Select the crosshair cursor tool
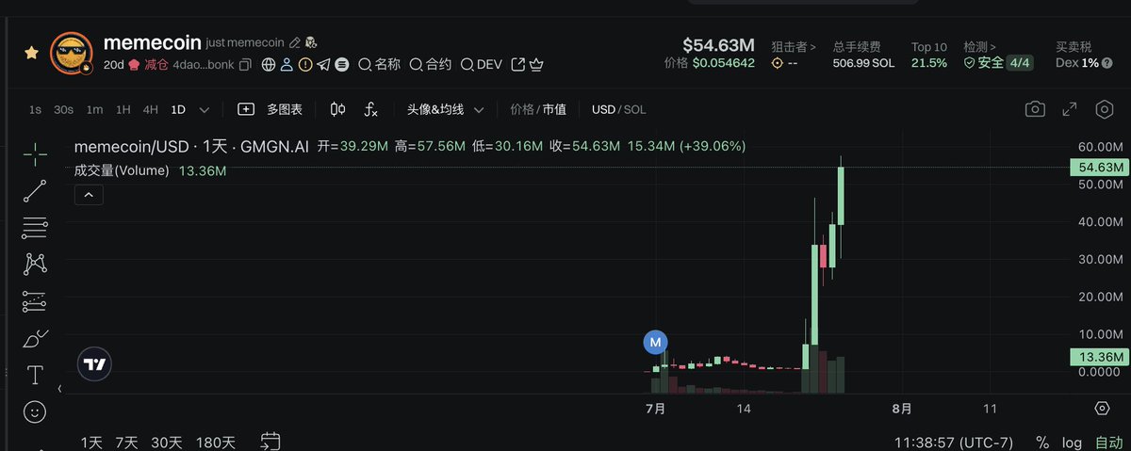This screenshot has width=1131, height=451. click(35, 153)
